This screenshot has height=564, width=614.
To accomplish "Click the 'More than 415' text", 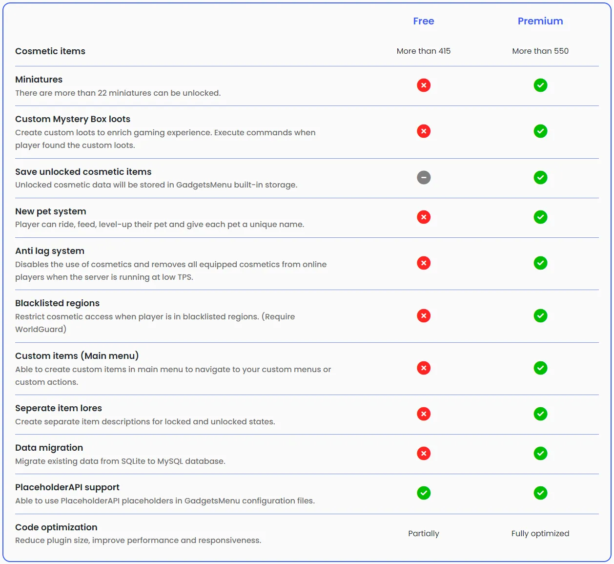I will coord(423,51).
